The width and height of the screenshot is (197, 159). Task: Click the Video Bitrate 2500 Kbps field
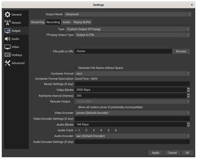coord(131,90)
